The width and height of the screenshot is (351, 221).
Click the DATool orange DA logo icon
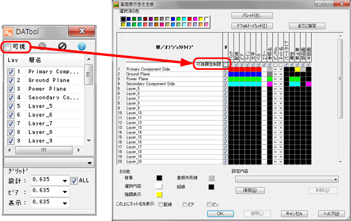(8, 32)
